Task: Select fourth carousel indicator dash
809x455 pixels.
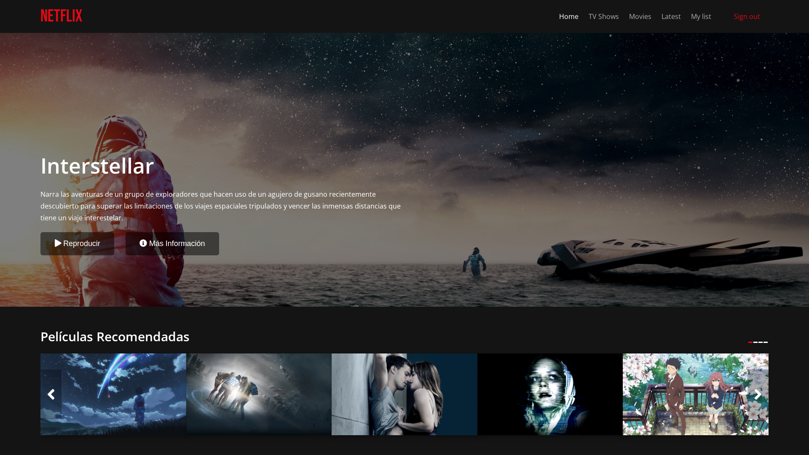Action: (x=766, y=342)
